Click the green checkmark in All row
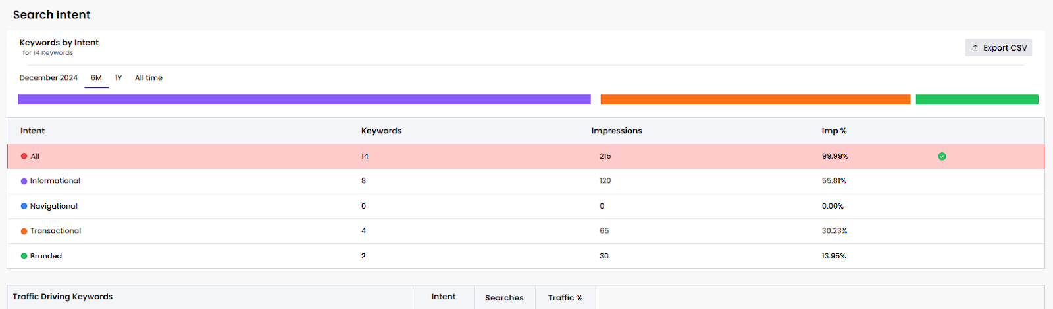1053x309 pixels. point(942,156)
